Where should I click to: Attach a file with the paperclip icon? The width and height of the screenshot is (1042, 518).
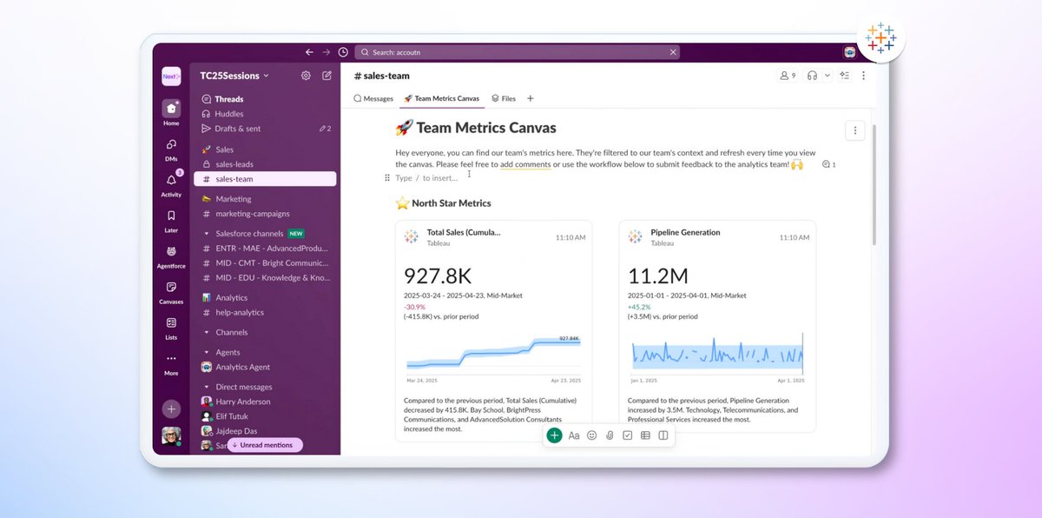610,435
